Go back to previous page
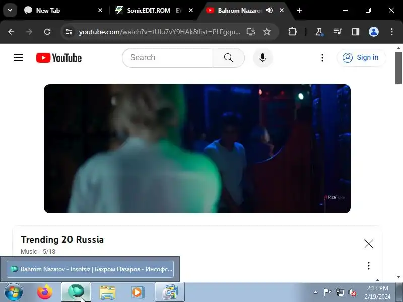The width and height of the screenshot is (403, 302). 11,32
